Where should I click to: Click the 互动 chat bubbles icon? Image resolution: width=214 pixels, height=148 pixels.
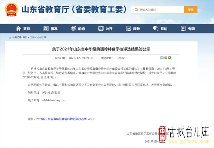click(x=156, y=29)
